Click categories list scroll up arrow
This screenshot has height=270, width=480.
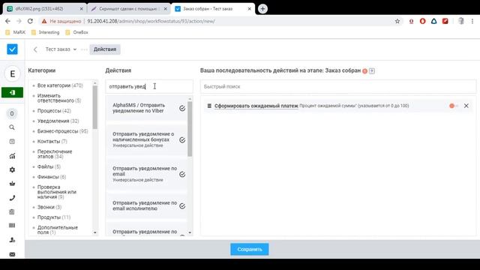coord(95,83)
